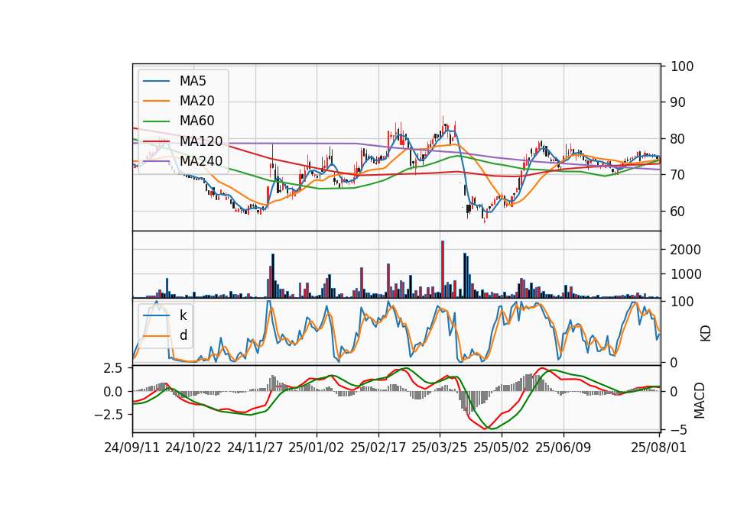The image size is (734, 527).
Task: Click the 25/05/02 date label
Action: (x=502, y=448)
